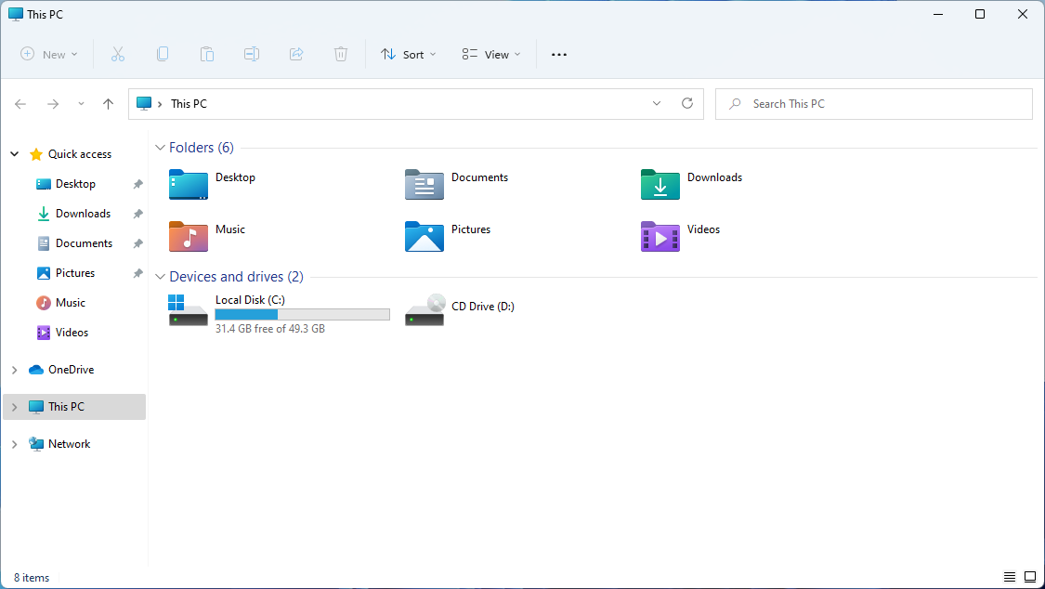Switch to details view icon in status bar
The height and width of the screenshot is (589, 1045).
point(1010,577)
